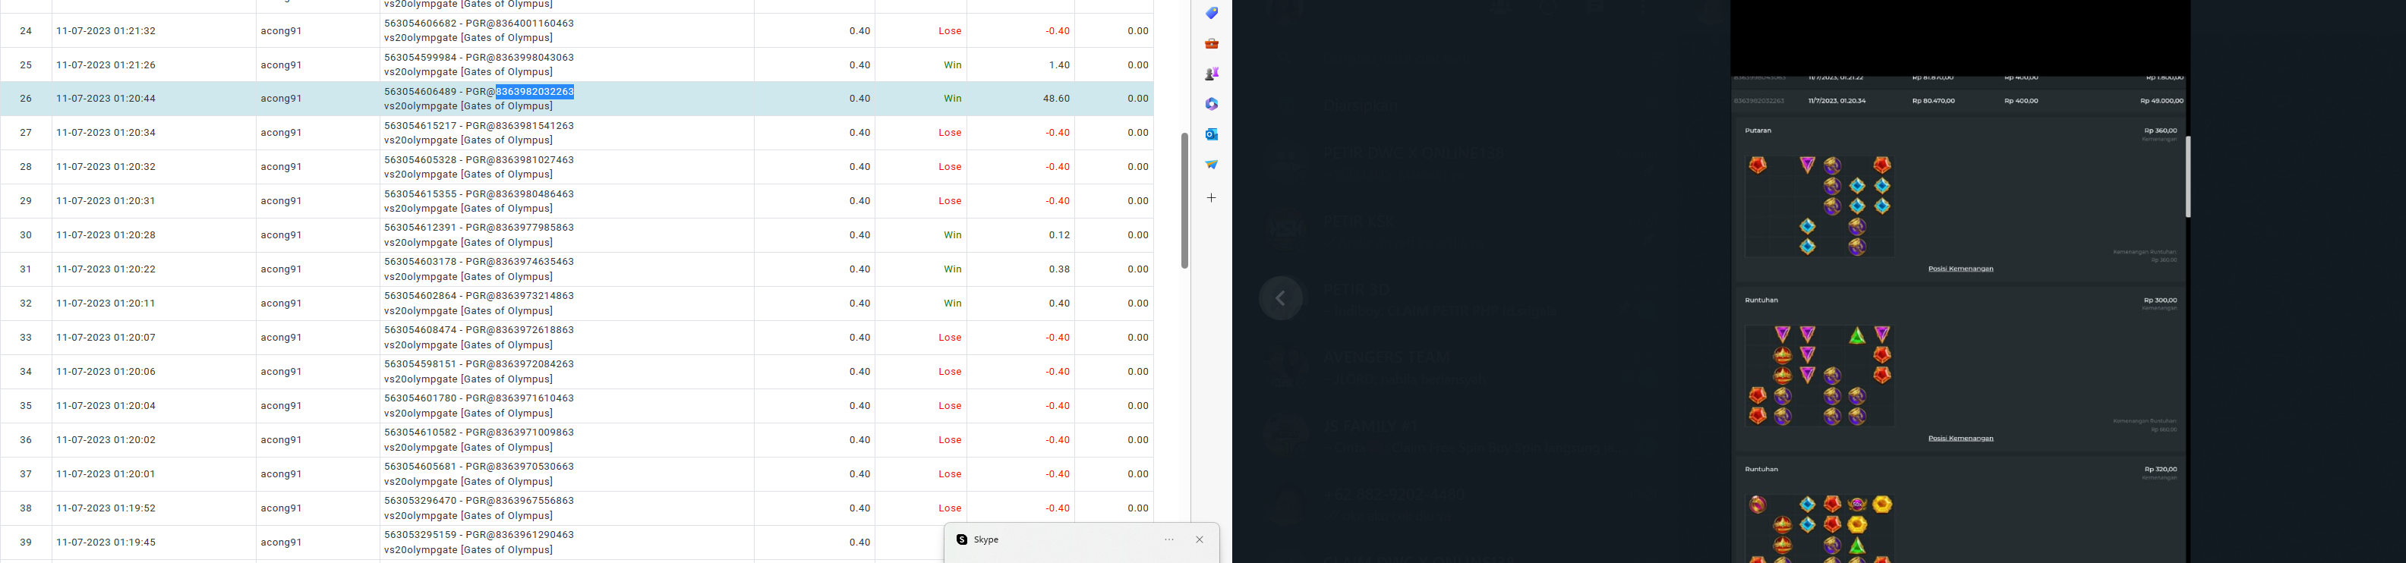Click transaction 563054598151 - PGR@8363972084263
Viewport: 2406px width, 563px height.
point(479,364)
